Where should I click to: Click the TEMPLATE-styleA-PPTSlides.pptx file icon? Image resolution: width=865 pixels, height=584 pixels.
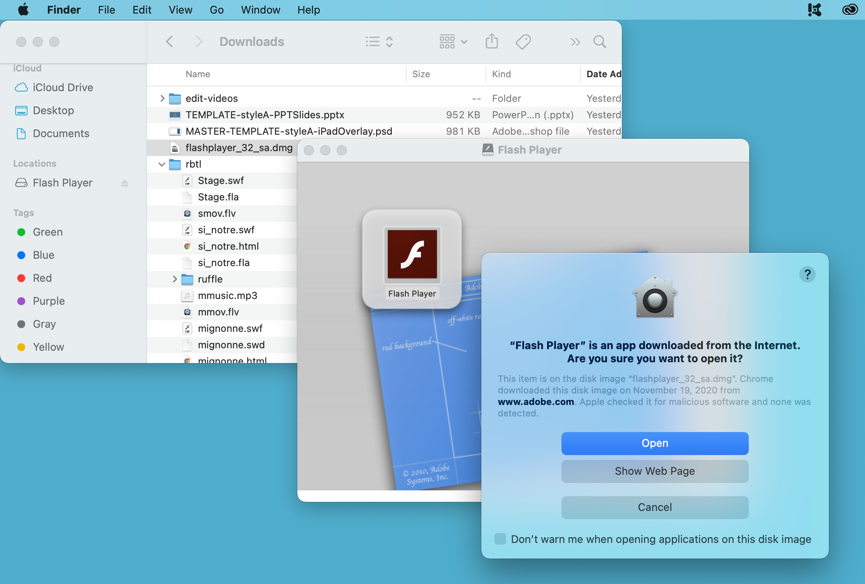[x=175, y=115]
